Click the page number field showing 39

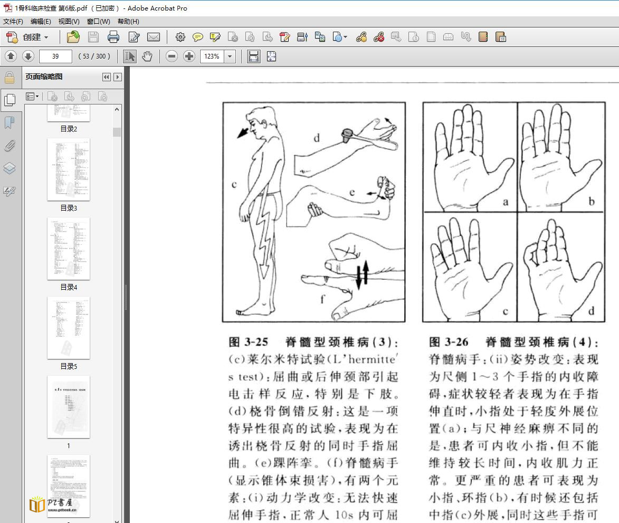(x=55, y=56)
